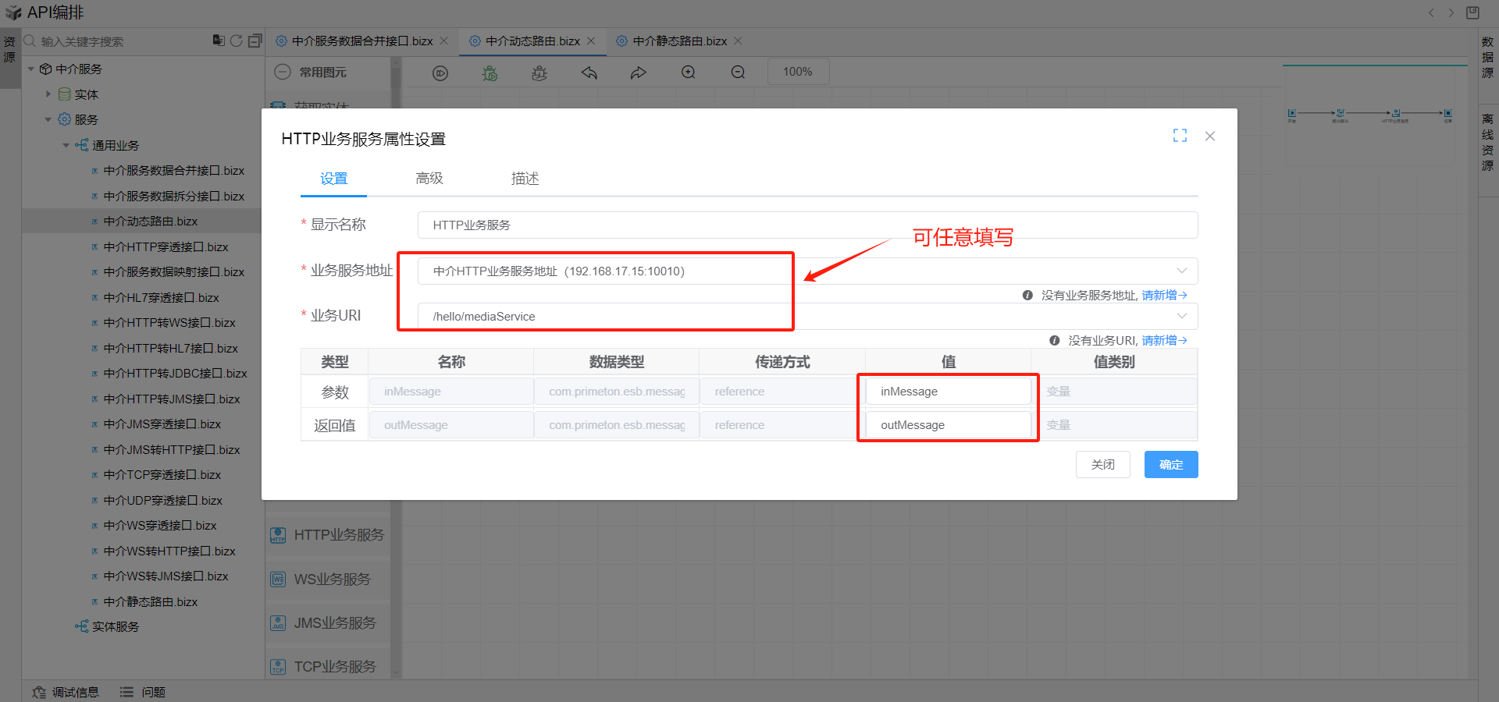Expand the 实体 tree node
The width and height of the screenshot is (1499, 702).
click(48, 94)
